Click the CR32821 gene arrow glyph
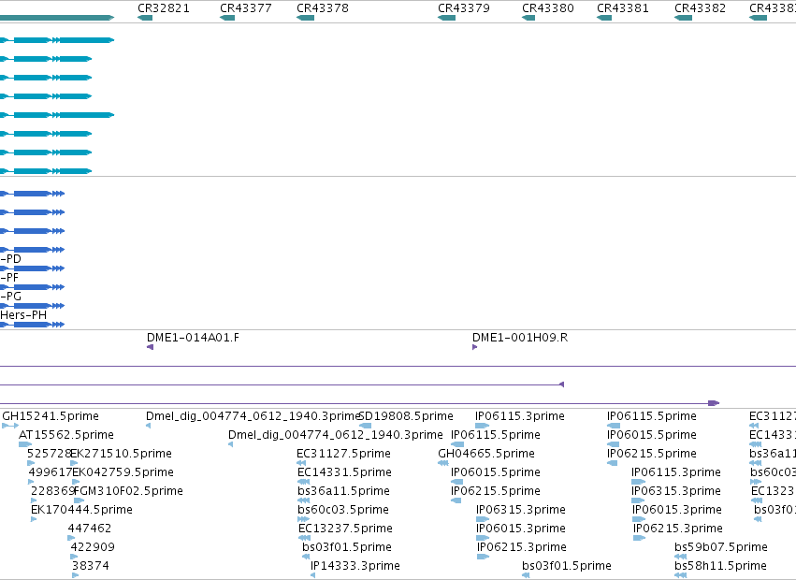796x580 pixels. [x=145, y=18]
